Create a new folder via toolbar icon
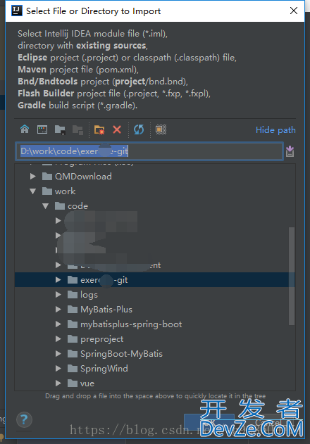The image size is (310, 444). tap(99, 129)
